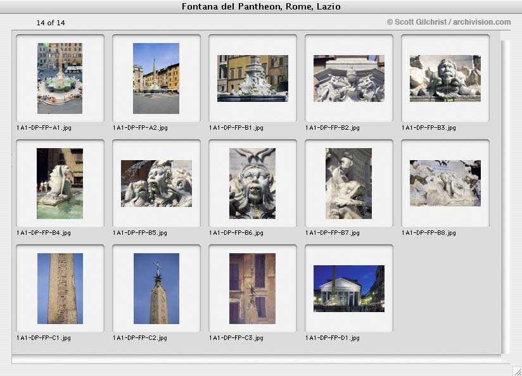Click the file name 1A1-DP-FP-A2.jpg
522x376 pixels.
[x=140, y=128]
